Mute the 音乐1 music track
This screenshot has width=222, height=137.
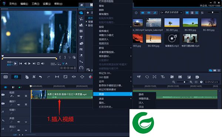pos(18,130)
